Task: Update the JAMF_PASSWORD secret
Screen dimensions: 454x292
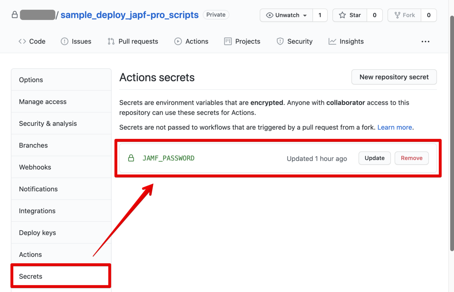Action: pos(375,158)
